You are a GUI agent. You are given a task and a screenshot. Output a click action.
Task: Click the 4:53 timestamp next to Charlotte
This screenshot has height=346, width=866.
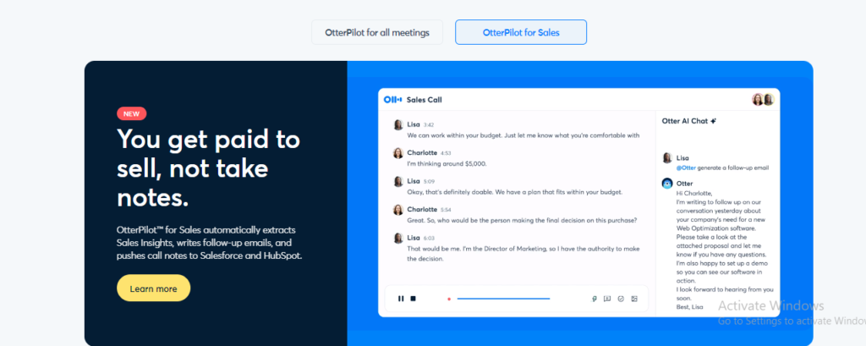[x=446, y=153]
